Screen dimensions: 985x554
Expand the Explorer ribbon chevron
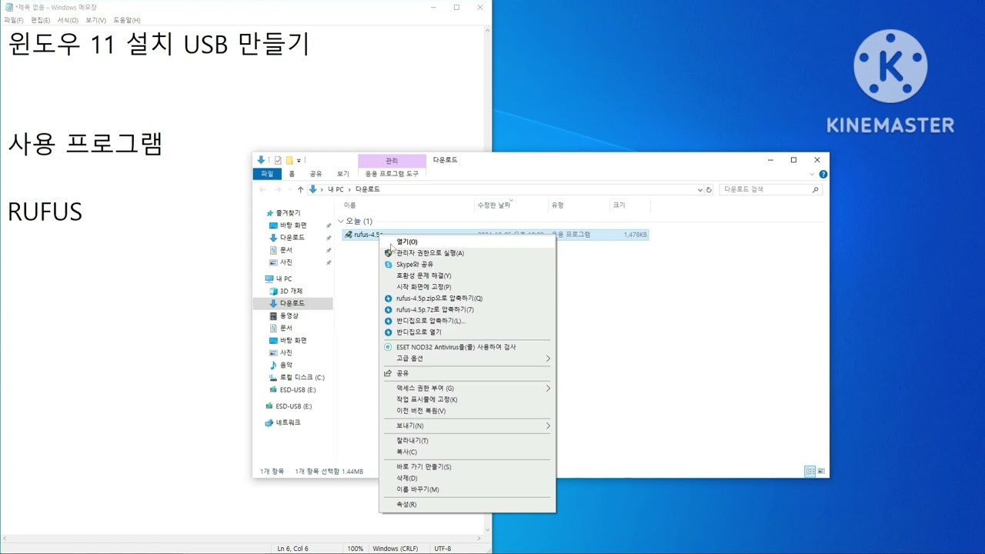tap(812, 175)
